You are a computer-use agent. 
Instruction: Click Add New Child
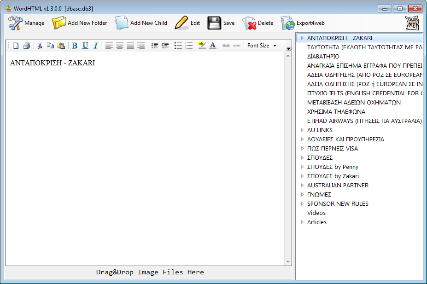[141, 23]
